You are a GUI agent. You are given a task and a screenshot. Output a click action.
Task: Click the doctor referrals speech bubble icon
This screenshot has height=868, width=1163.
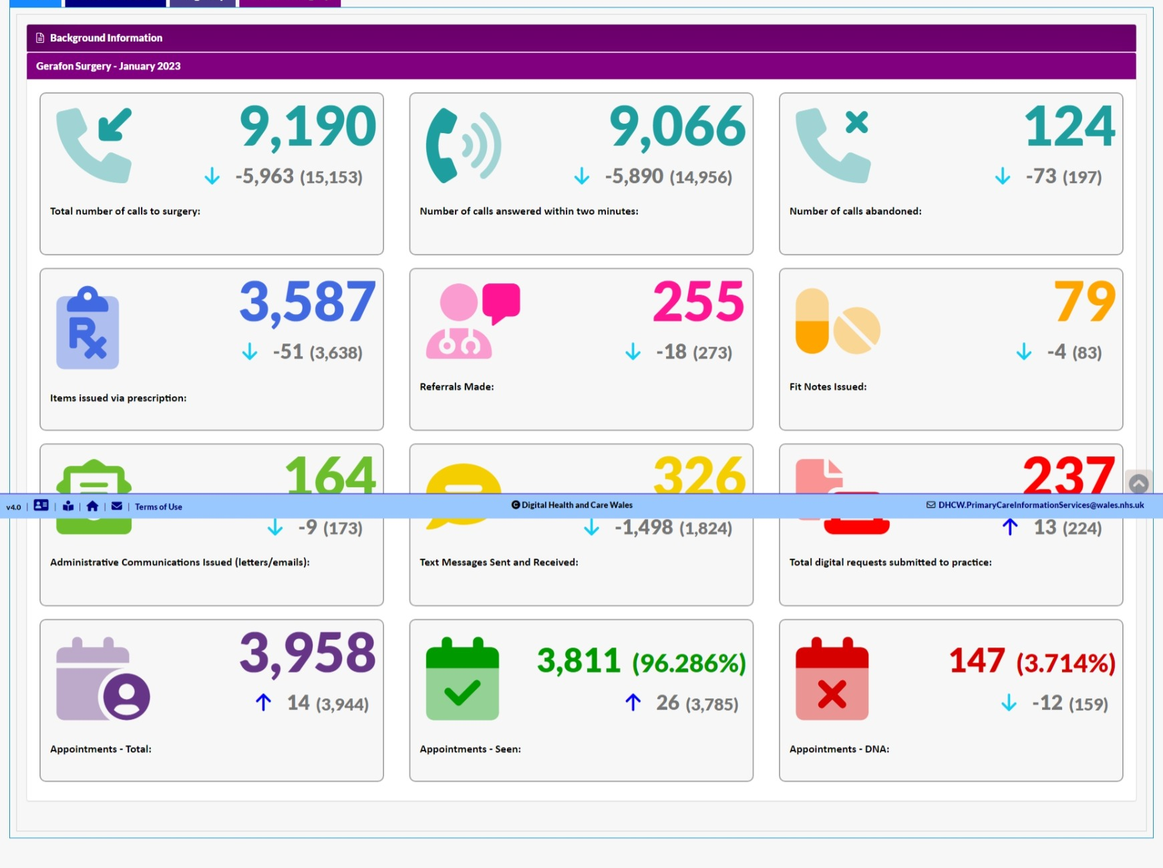pyautogui.click(x=472, y=321)
